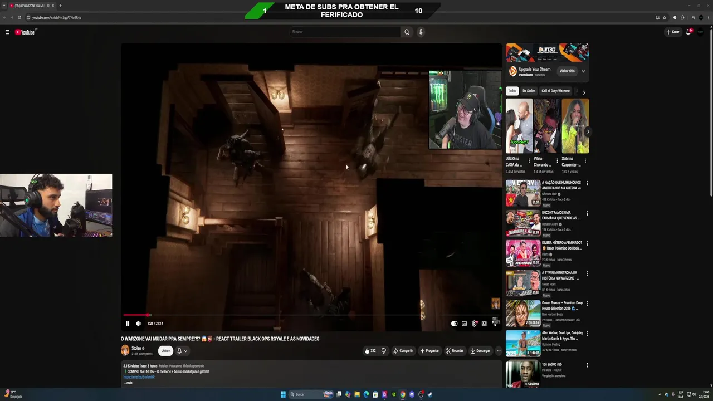Seek on the red video progress bar
The height and width of the screenshot is (401, 713).
click(311, 315)
